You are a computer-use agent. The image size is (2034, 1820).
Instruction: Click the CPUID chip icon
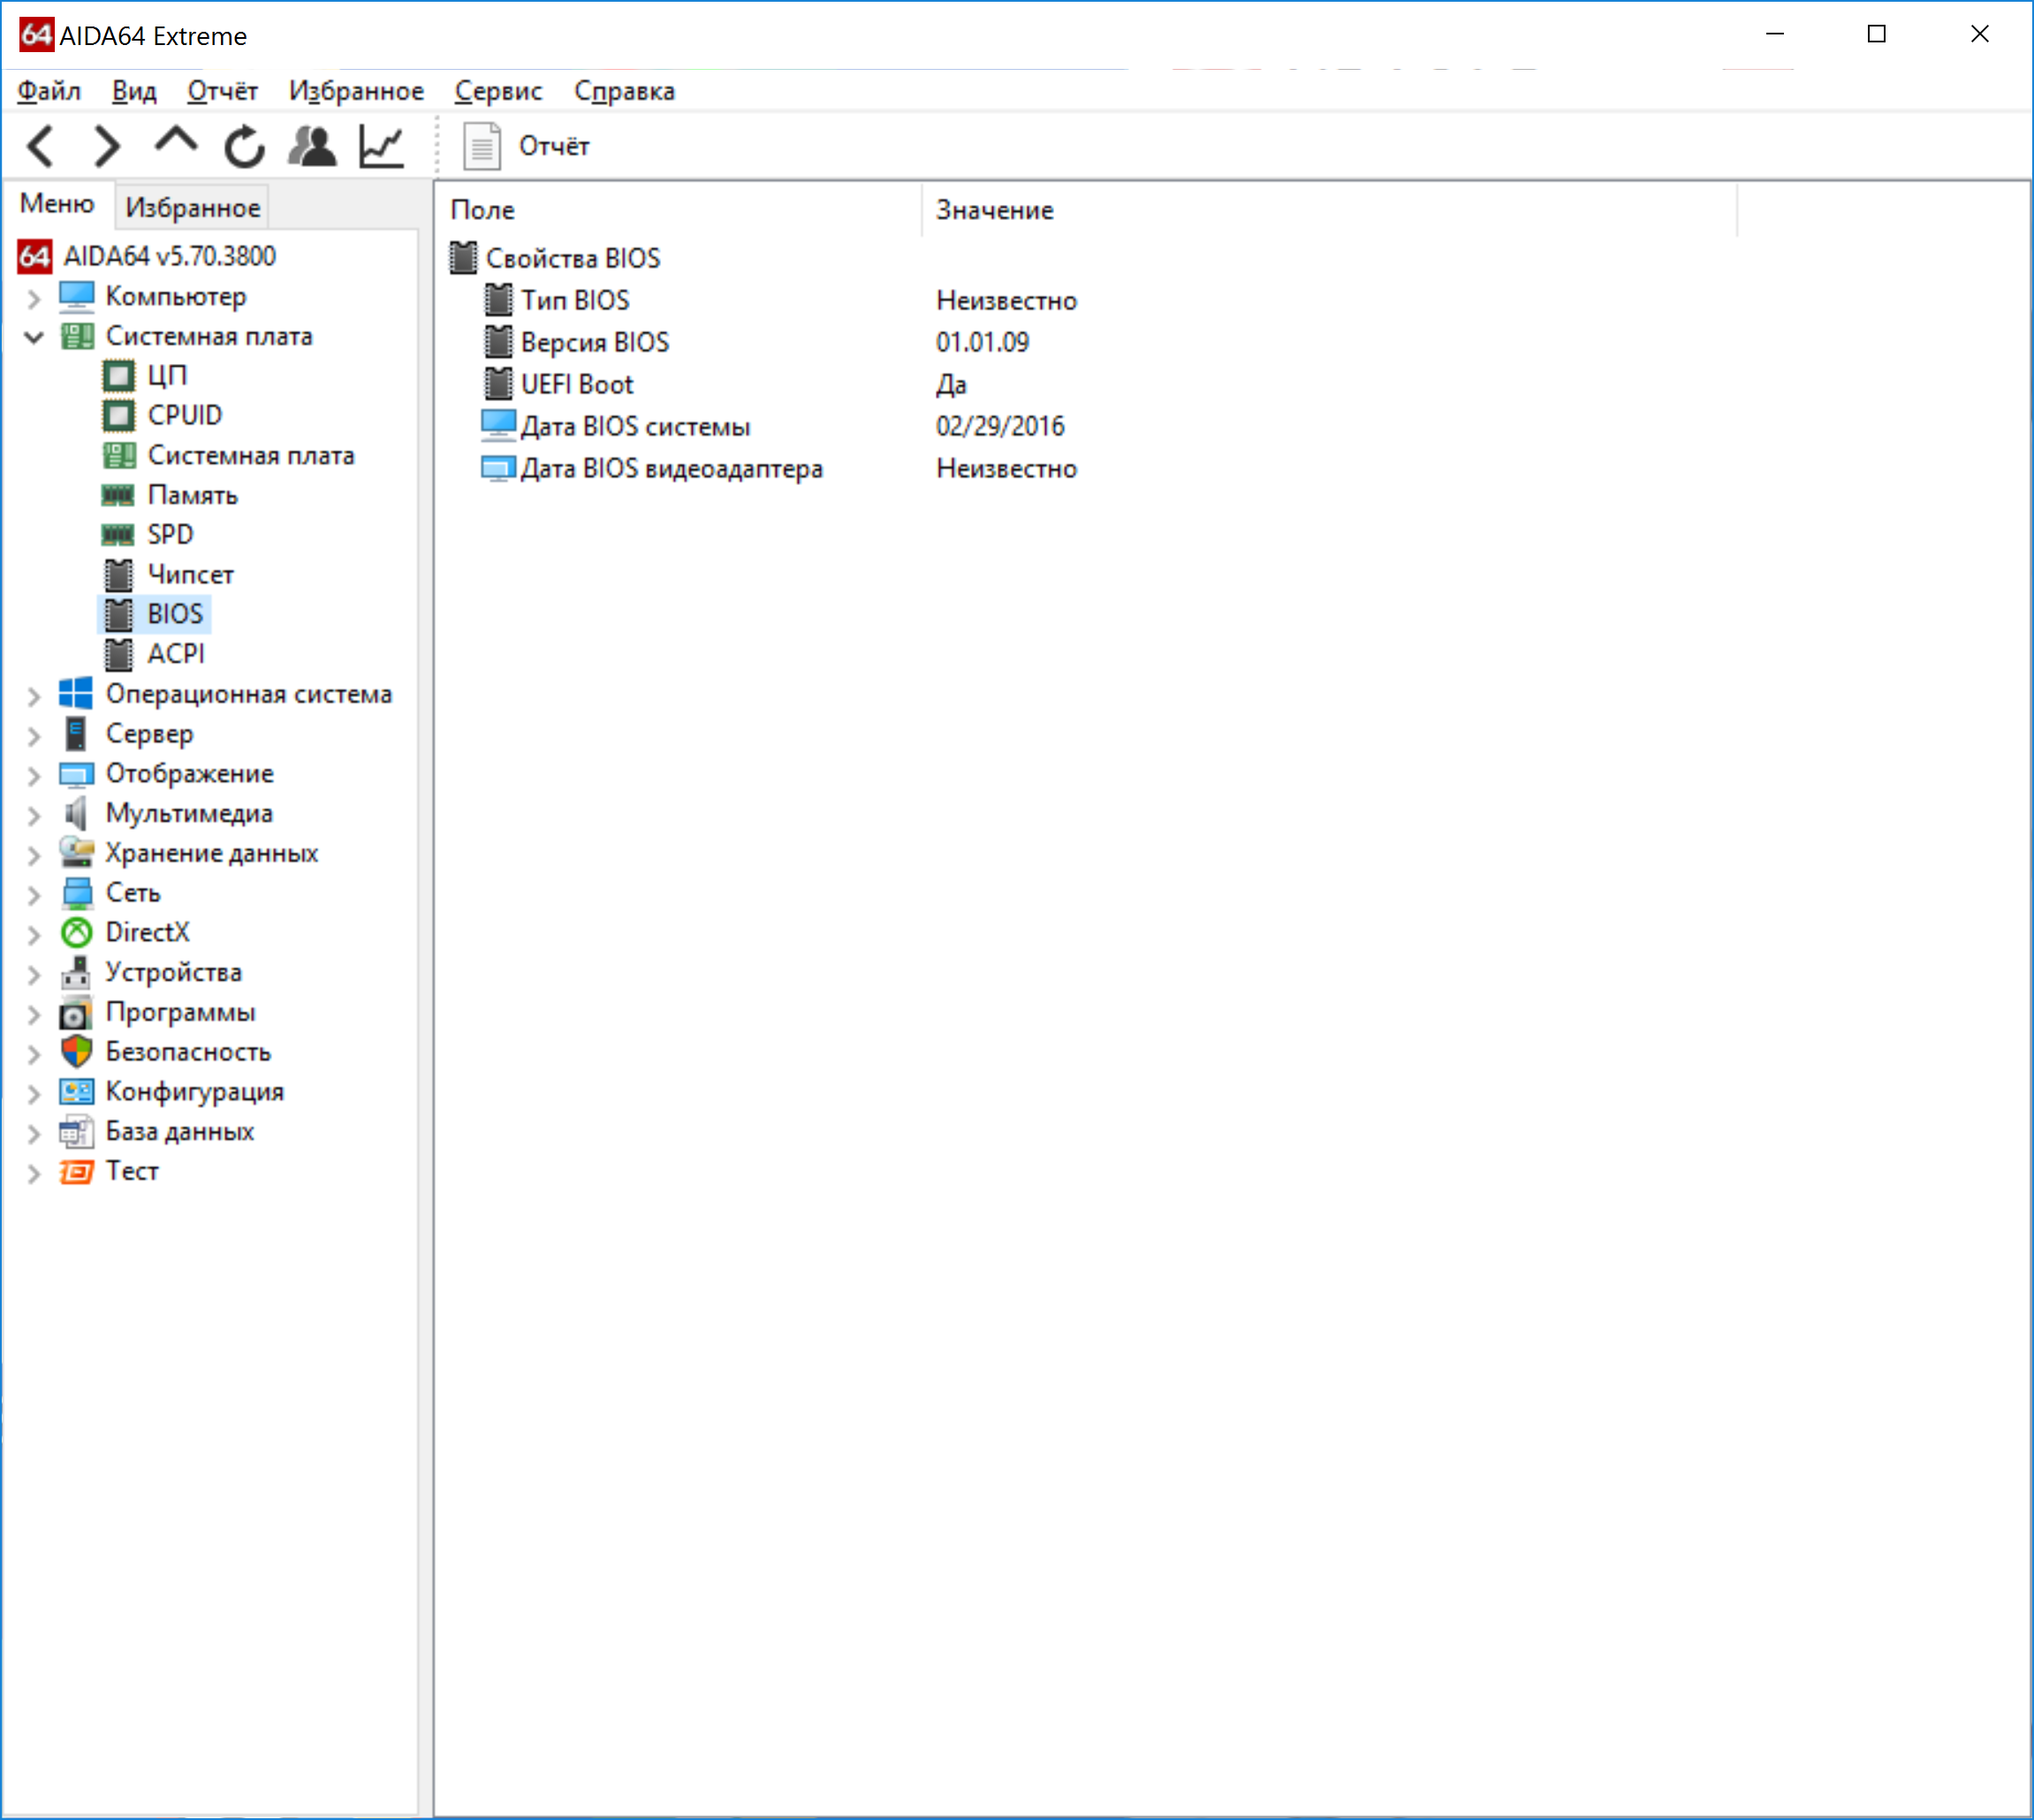[118, 415]
